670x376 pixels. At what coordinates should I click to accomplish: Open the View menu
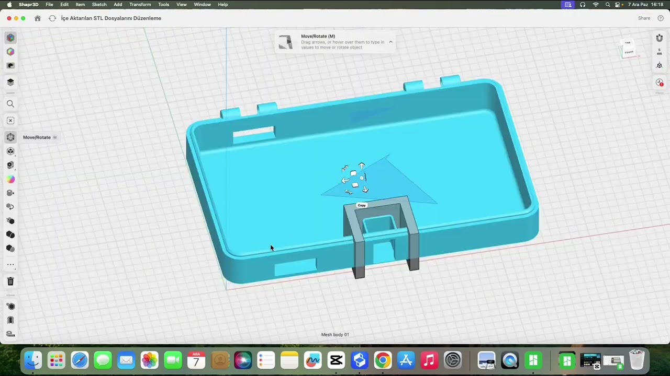coord(181,5)
